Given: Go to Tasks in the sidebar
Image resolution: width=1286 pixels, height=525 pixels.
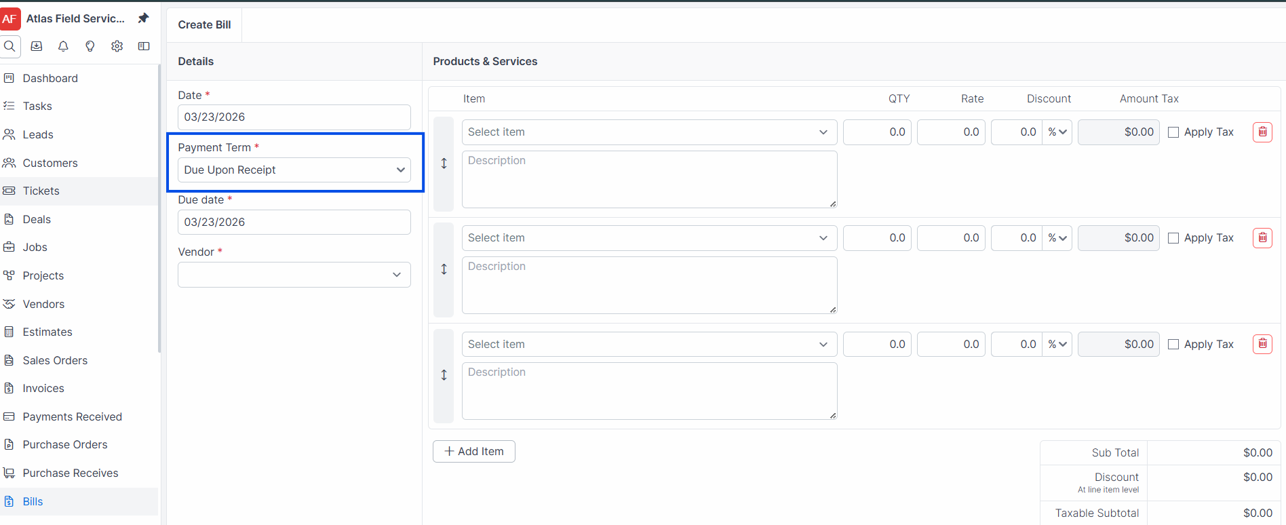Looking at the screenshot, I should [79, 106].
